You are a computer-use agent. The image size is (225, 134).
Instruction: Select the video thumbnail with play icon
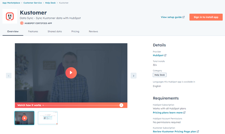(x=24, y=118)
